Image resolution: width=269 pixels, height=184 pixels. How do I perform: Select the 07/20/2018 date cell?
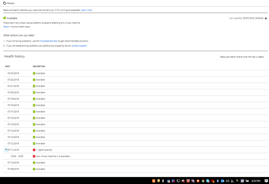(13, 92)
